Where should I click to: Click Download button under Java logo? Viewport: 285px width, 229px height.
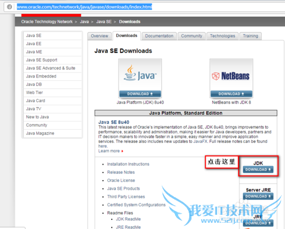click(140, 94)
